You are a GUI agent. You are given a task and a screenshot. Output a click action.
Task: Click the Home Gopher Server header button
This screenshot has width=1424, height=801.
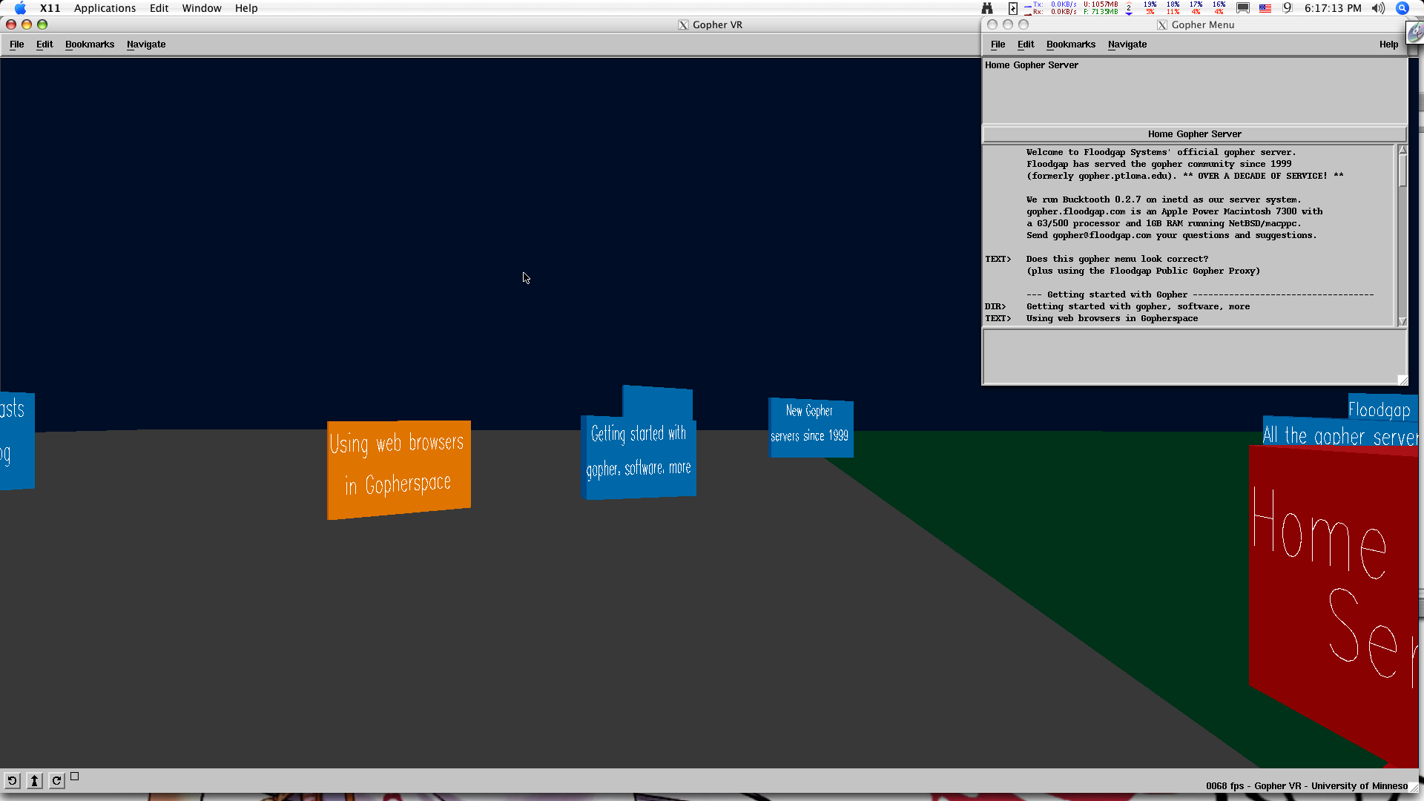coord(1194,134)
